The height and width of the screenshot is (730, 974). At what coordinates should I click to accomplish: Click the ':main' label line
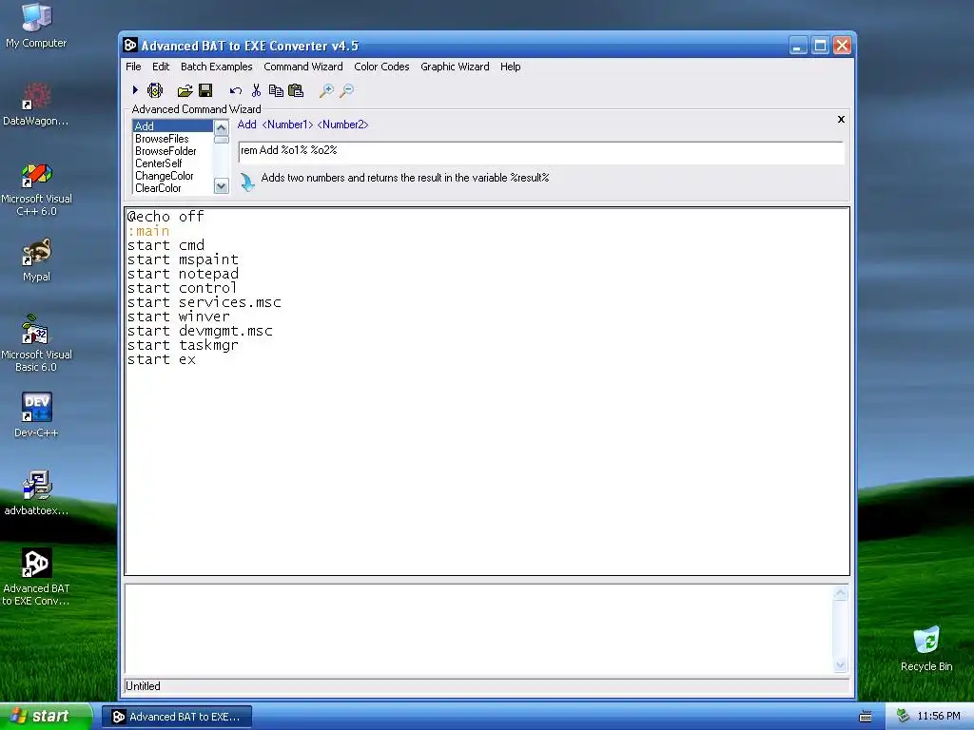pos(147,231)
